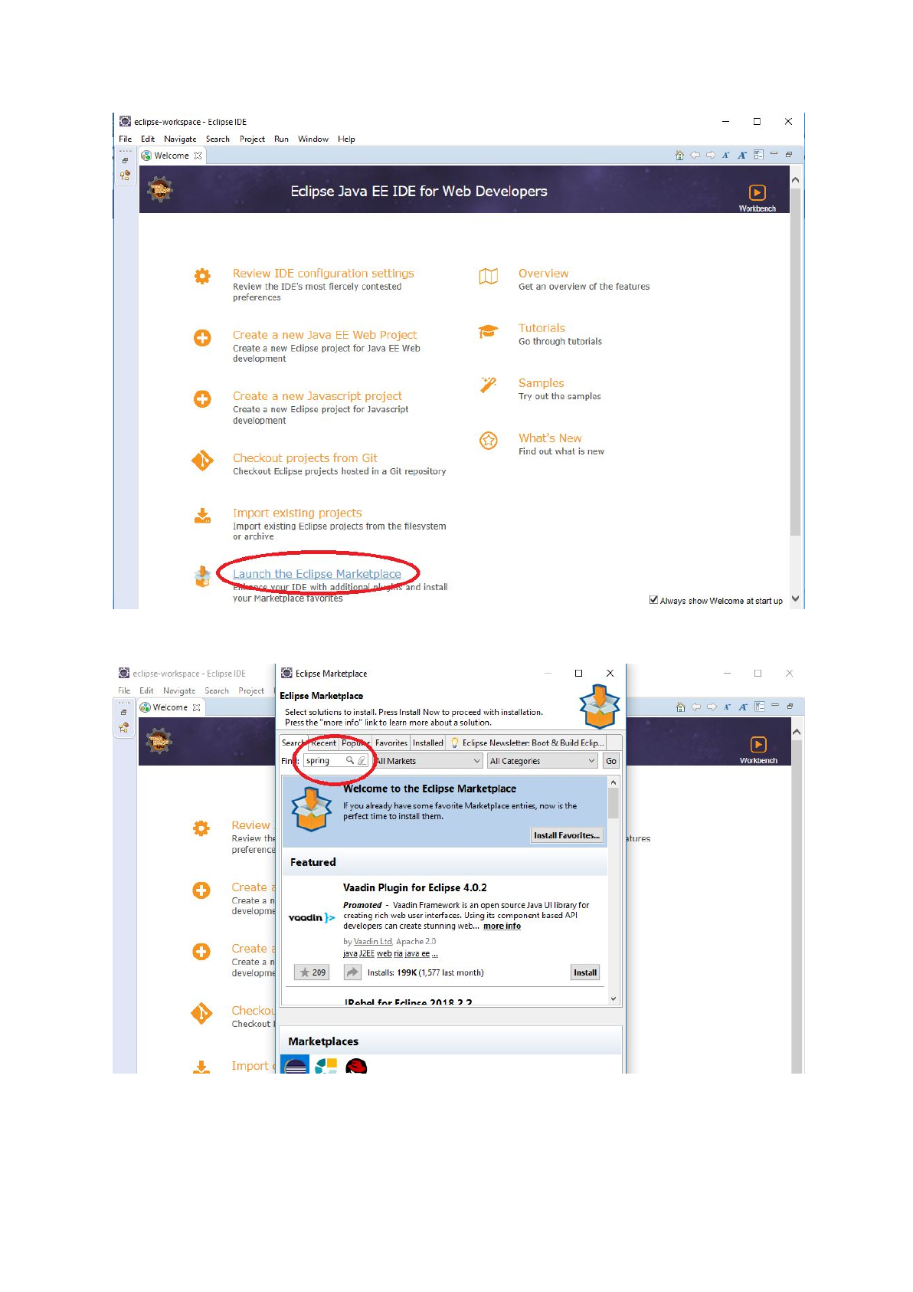Click the Samples link in the top Welcome page
Image resolution: width=913 pixels, height=1292 pixels.
point(542,383)
